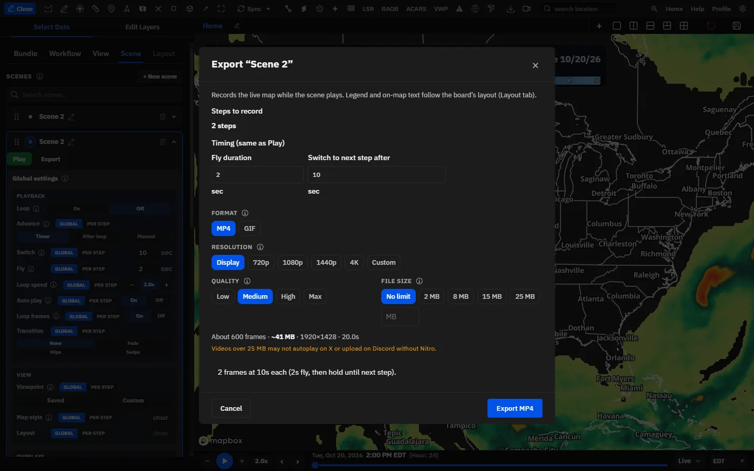The width and height of the screenshot is (754, 471).
Task: Choose 4K resolution option
Action: pyautogui.click(x=354, y=262)
